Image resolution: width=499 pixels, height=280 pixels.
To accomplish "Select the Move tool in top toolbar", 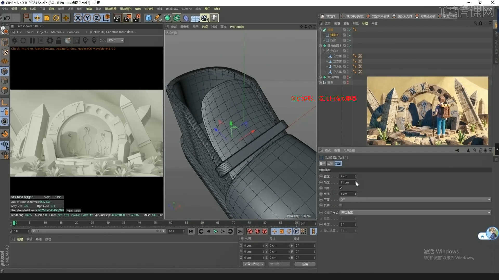I will [x=37, y=18].
